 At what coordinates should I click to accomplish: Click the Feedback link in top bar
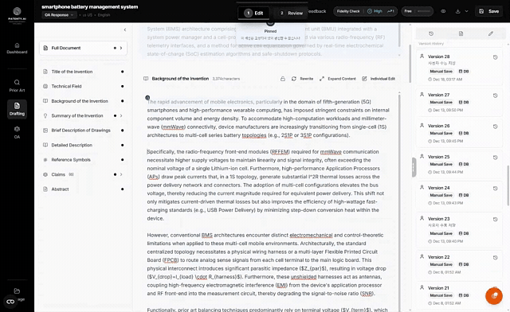[317, 11]
